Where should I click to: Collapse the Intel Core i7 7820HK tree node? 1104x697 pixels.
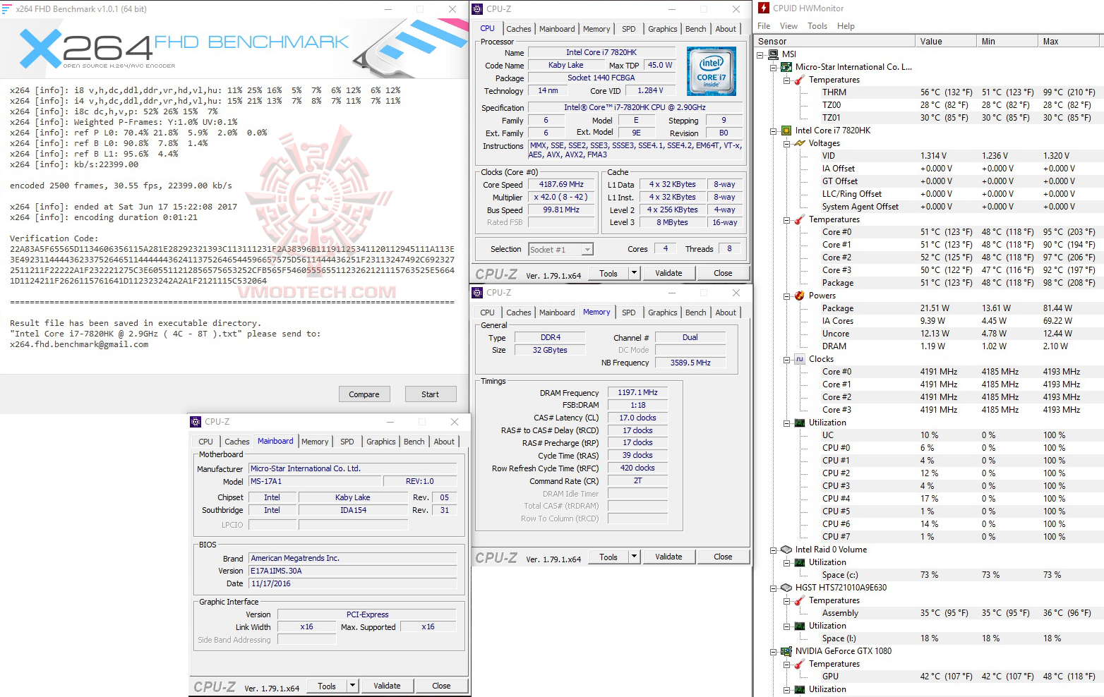click(x=774, y=130)
